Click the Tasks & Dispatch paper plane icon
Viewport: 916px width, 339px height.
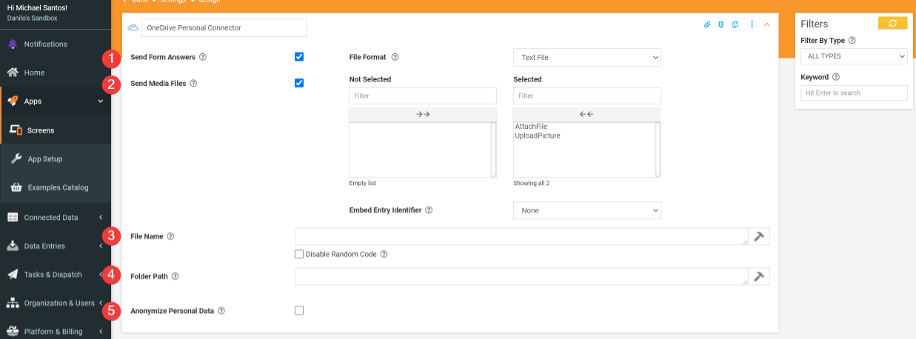click(13, 274)
